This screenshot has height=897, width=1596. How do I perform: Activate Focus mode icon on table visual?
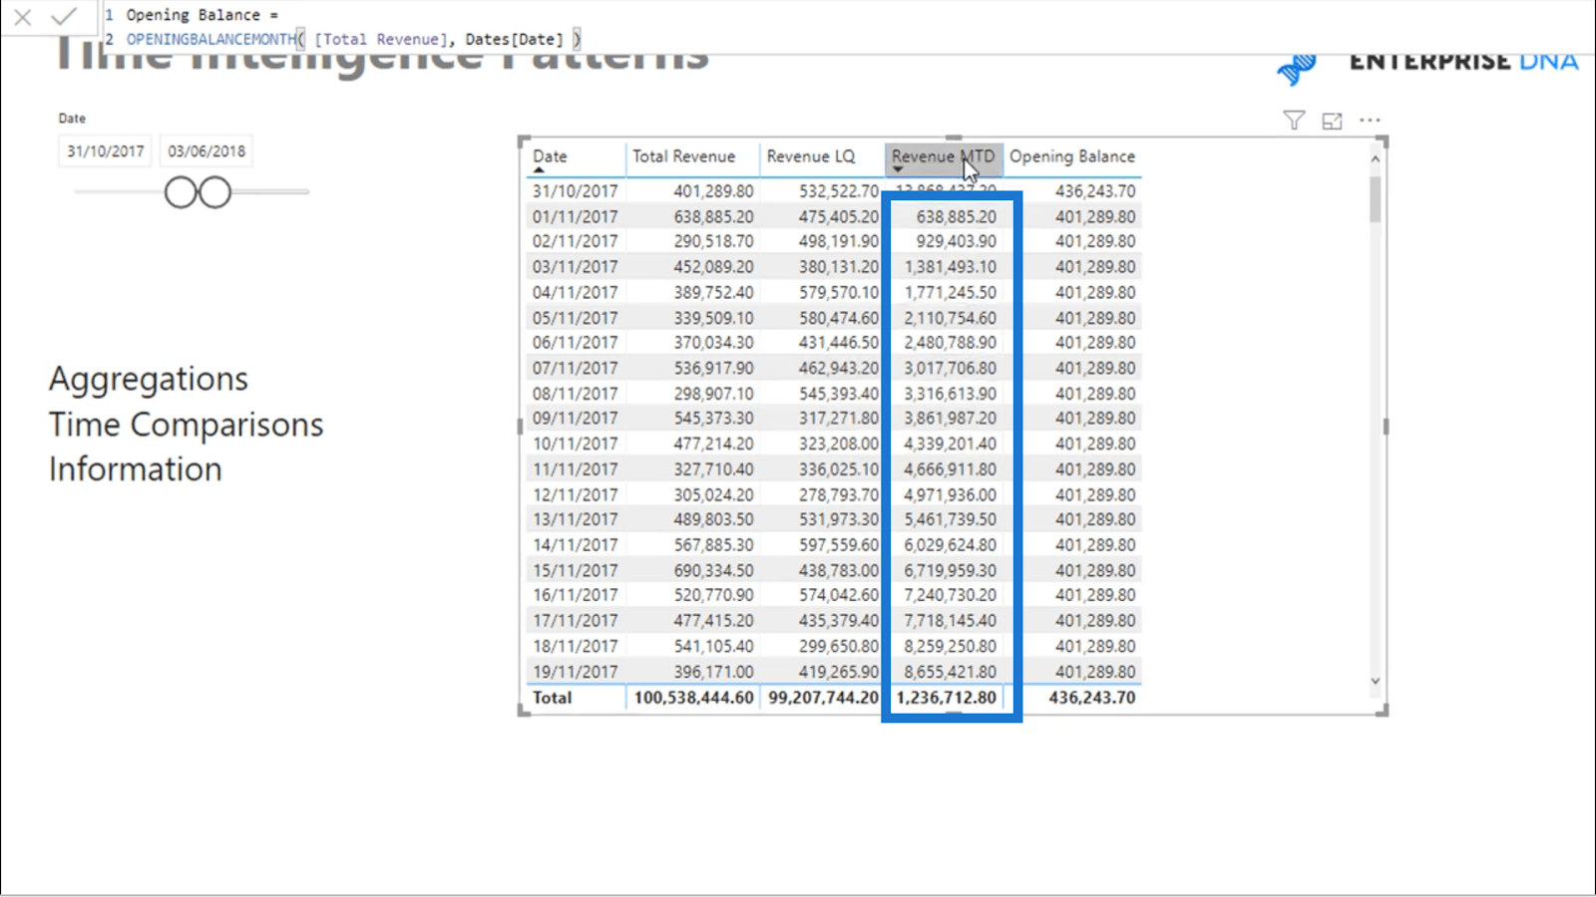click(x=1332, y=121)
